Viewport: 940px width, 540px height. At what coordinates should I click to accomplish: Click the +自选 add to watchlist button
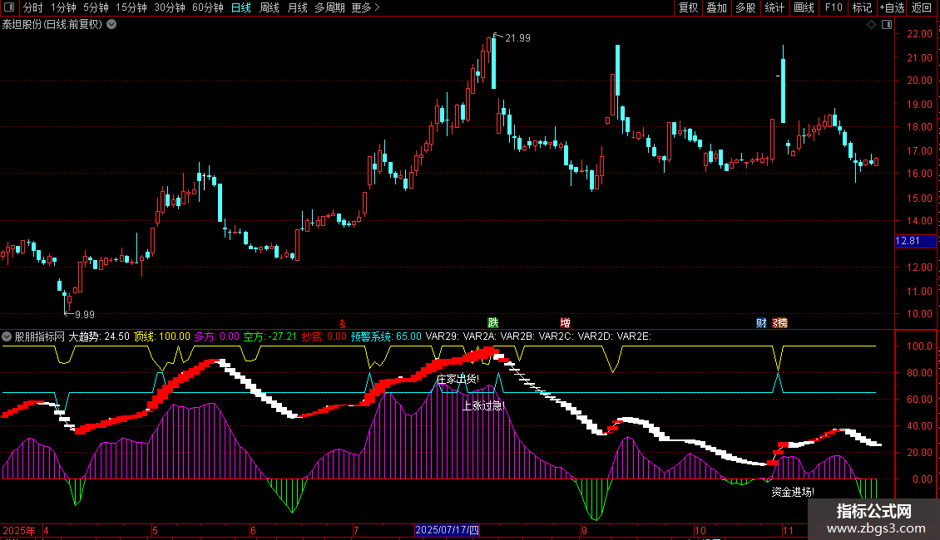[892, 7]
